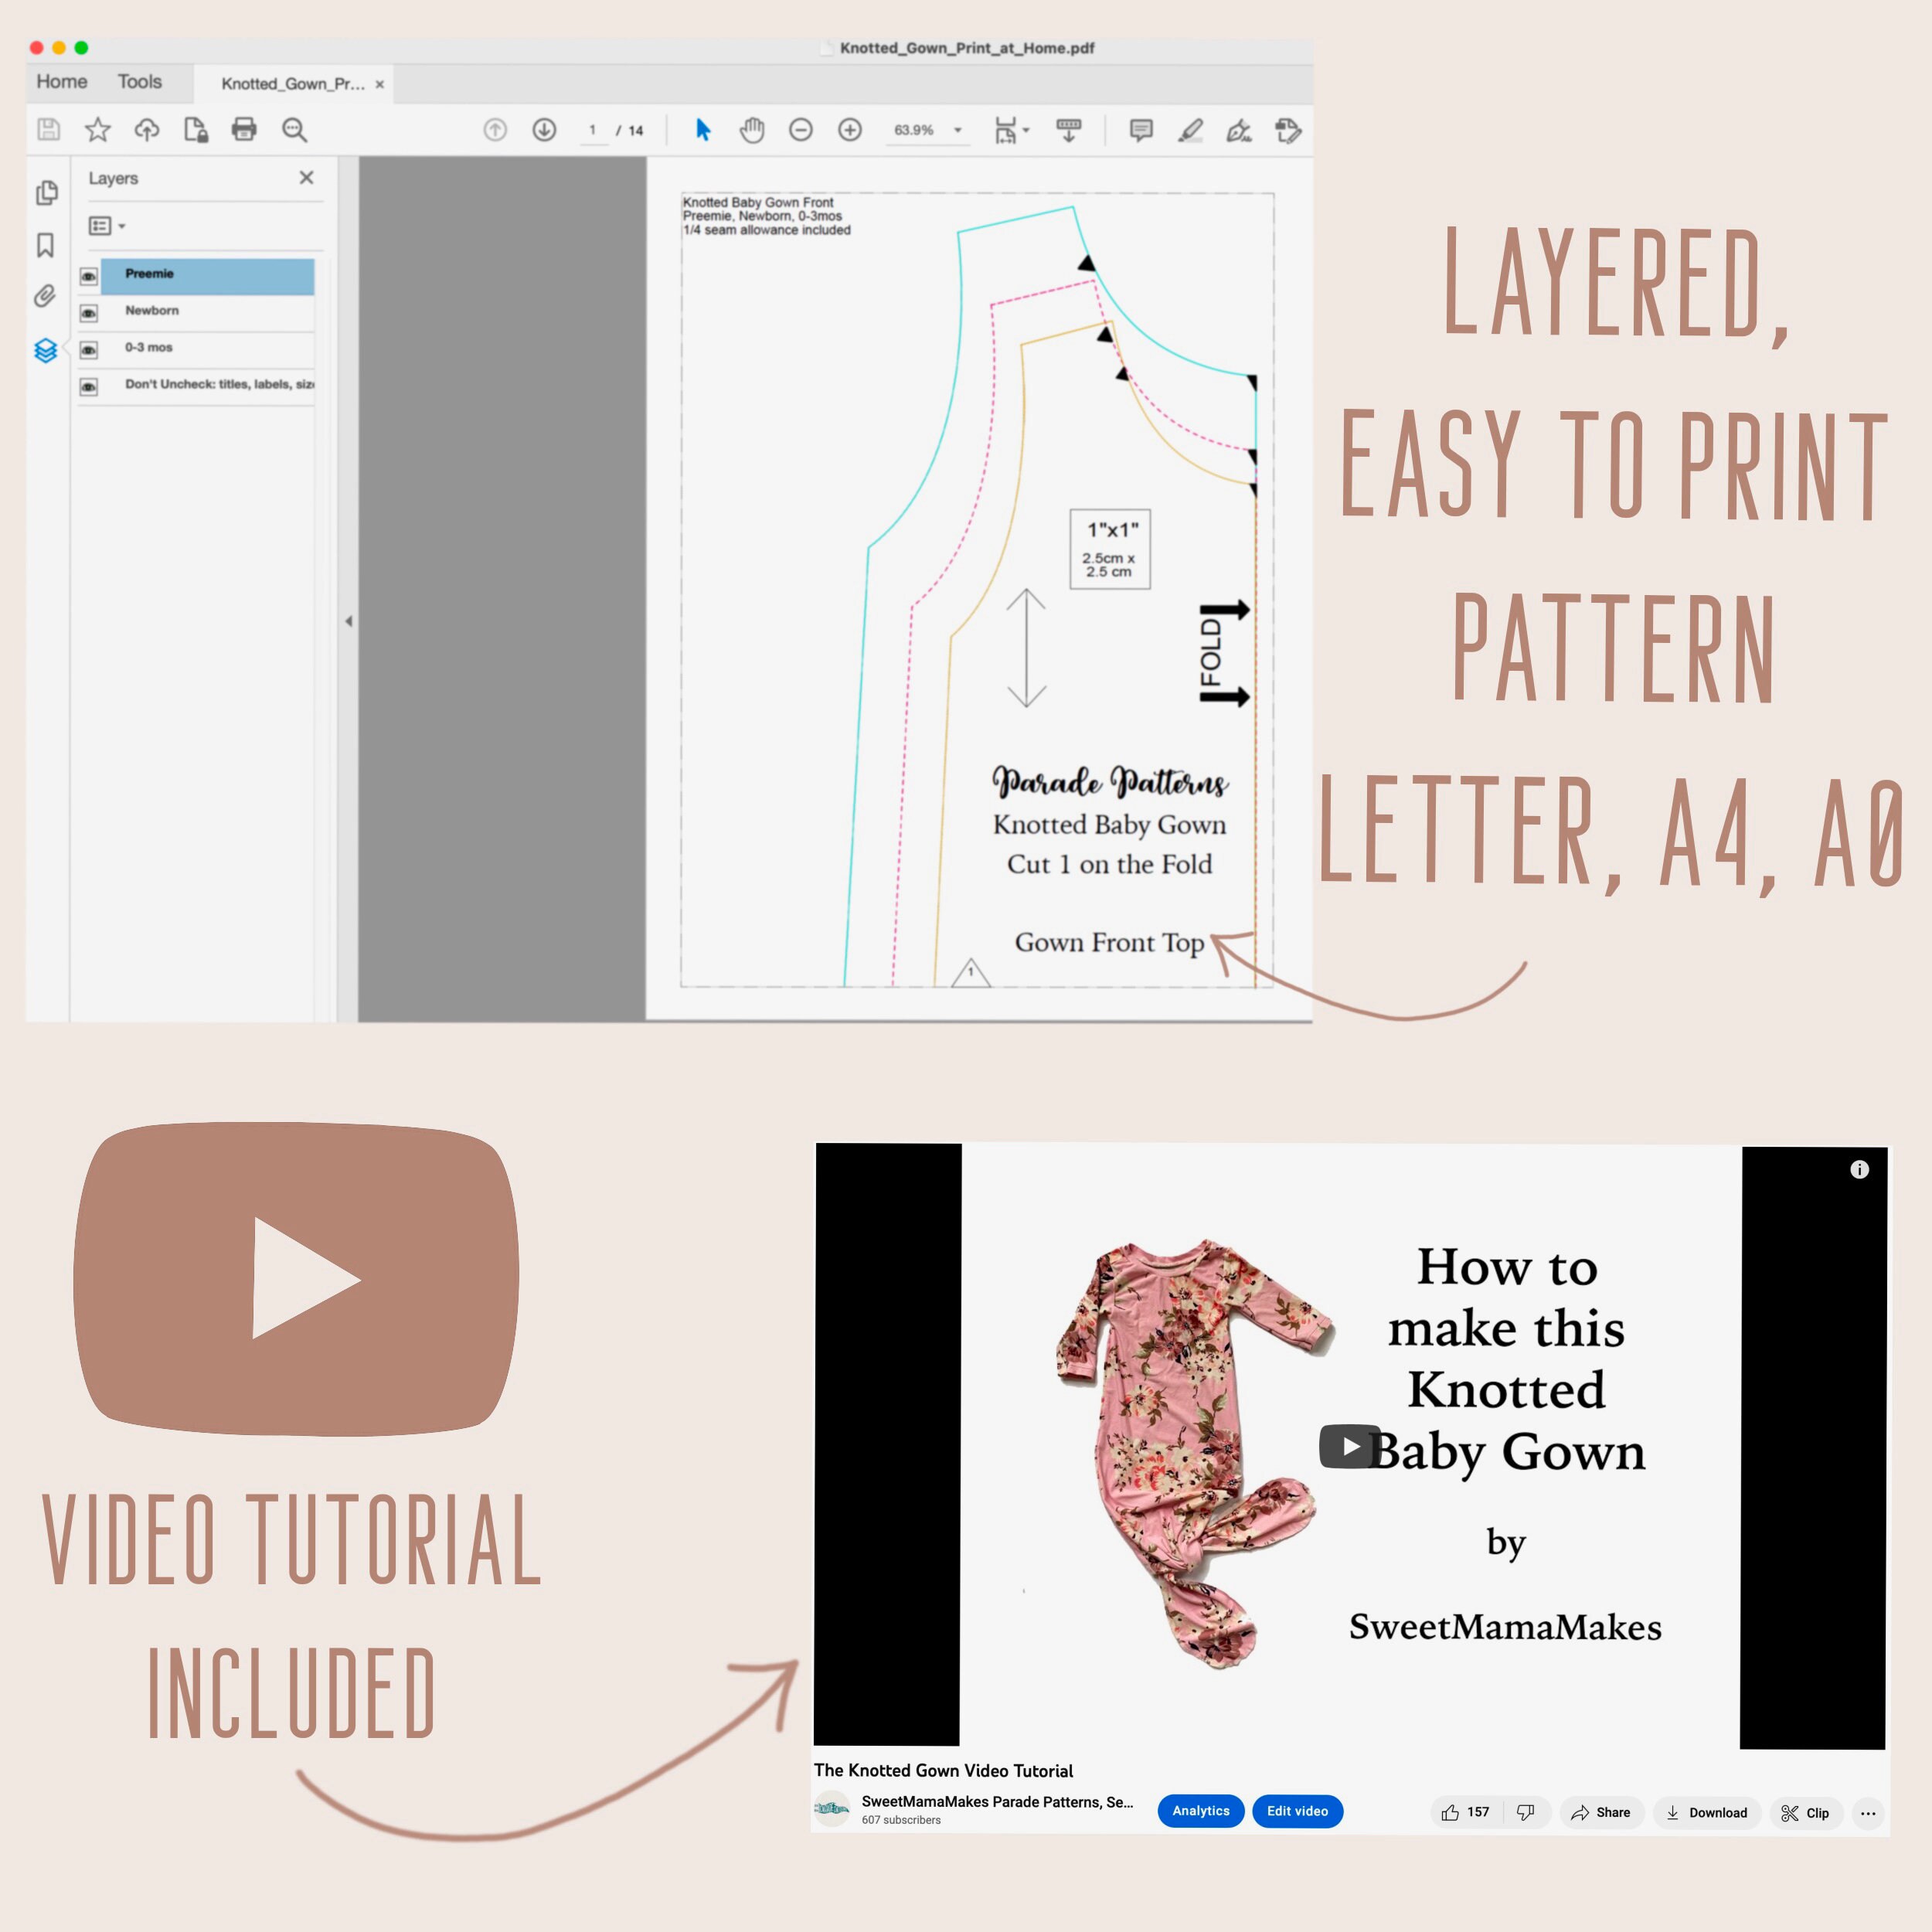Select the Don't Uncheck titles layer row
The image size is (1932, 1932).
207,386
